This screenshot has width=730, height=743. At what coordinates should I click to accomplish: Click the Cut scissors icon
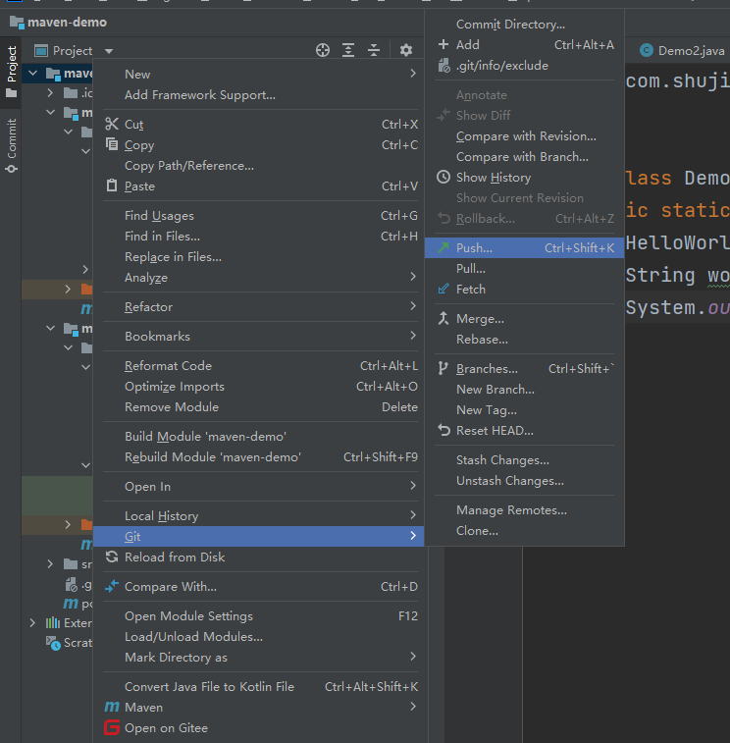[x=112, y=124]
